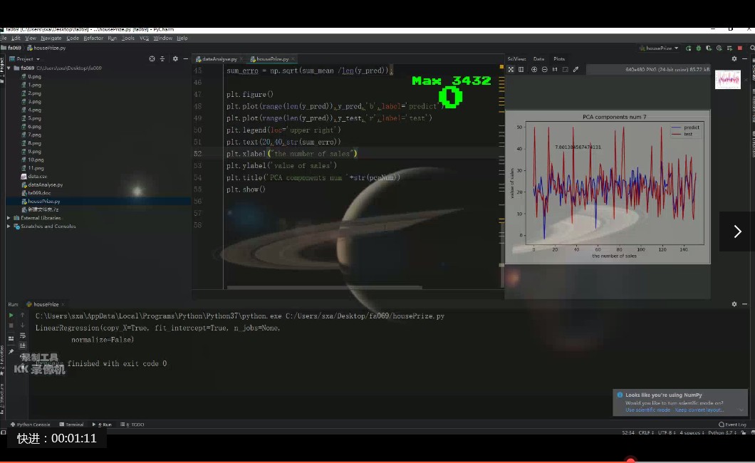Open the VCS menu
The width and height of the screenshot is (755, 463).
pos(144,38)
